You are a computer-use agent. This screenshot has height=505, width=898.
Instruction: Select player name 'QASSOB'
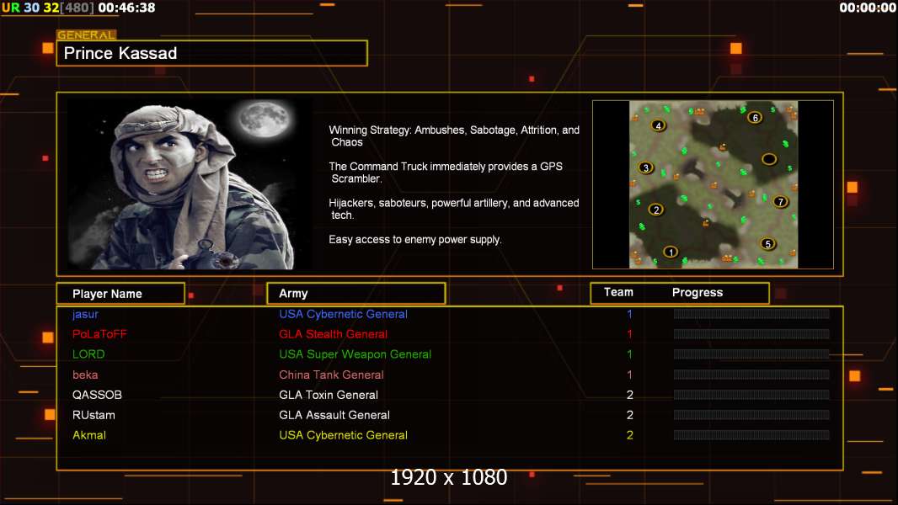click(98, 395)
